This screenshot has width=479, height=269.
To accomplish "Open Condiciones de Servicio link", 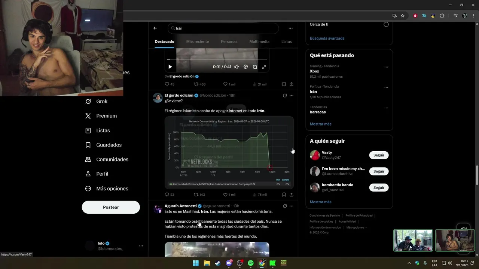I will click(325, 216).
